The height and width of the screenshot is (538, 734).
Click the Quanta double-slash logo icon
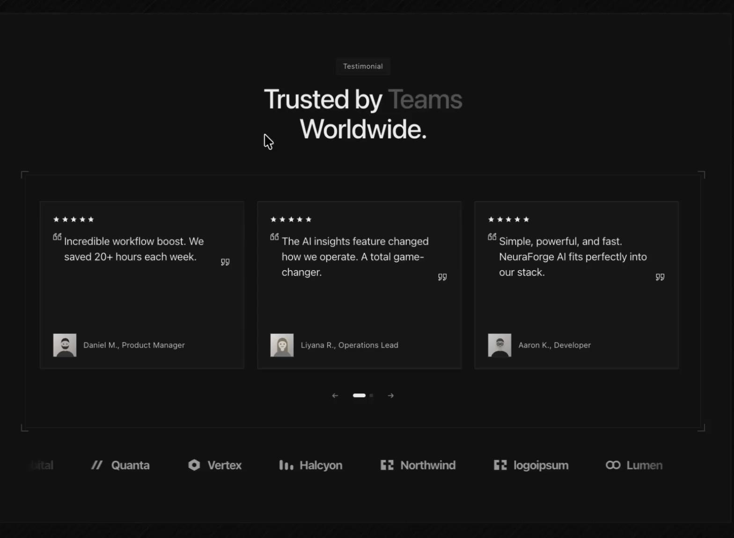click(x=97, y=465)
